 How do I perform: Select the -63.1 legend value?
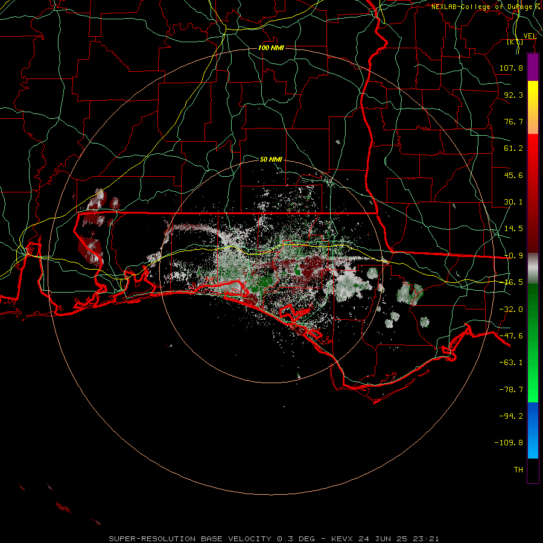coord(511,363)
